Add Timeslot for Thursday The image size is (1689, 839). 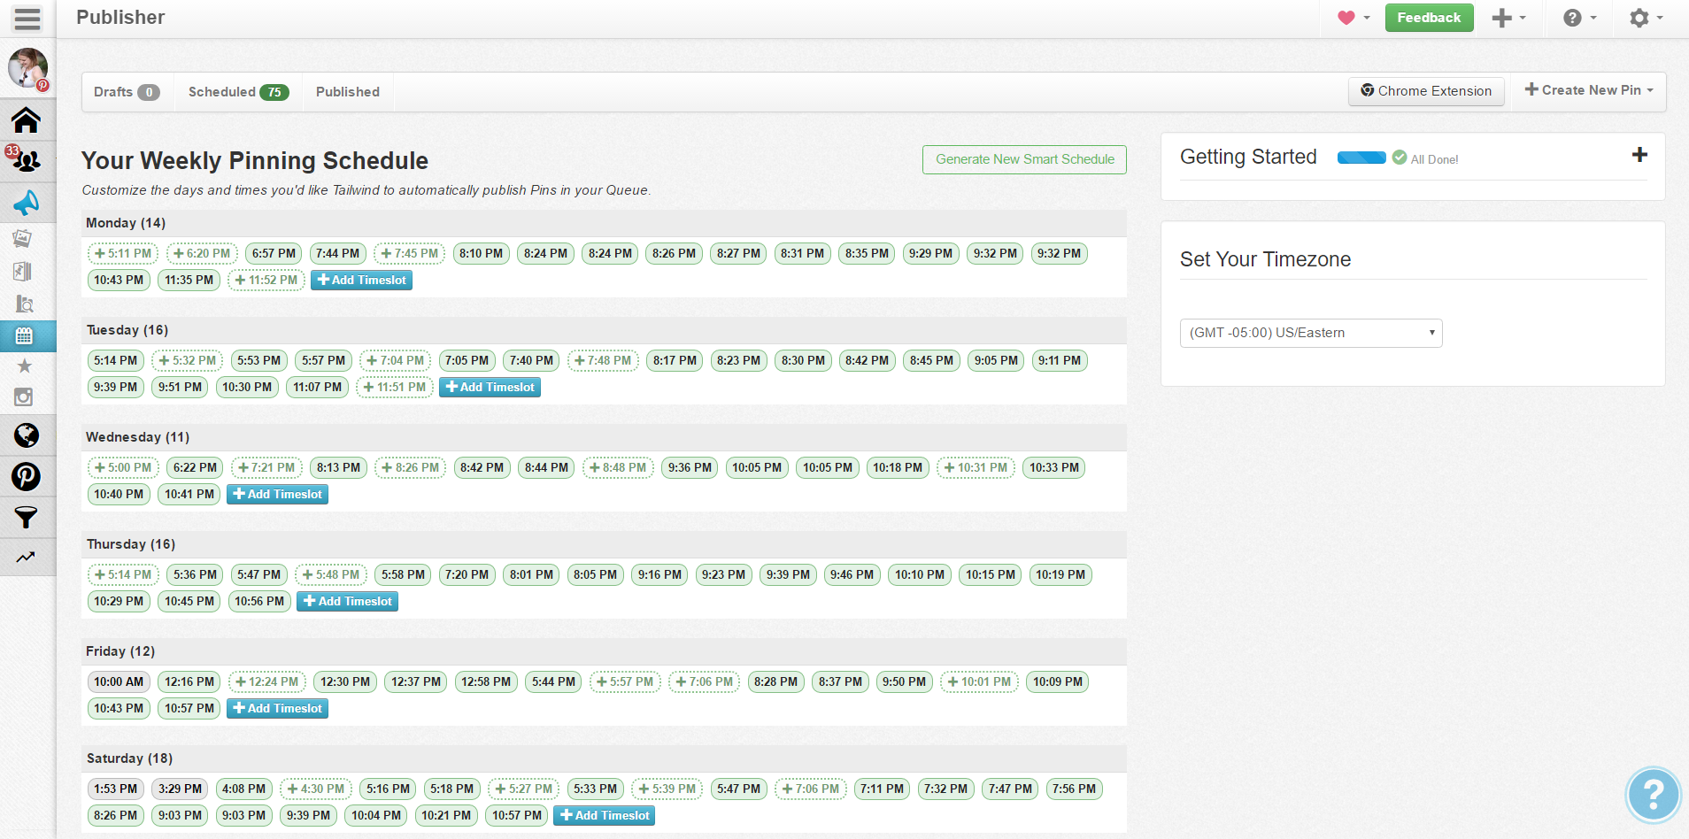pyautogui.click(x=347, y=601)
